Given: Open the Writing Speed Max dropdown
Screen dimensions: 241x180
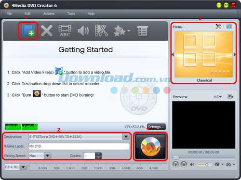Looking at the screenshot, I should coord(48,156).
